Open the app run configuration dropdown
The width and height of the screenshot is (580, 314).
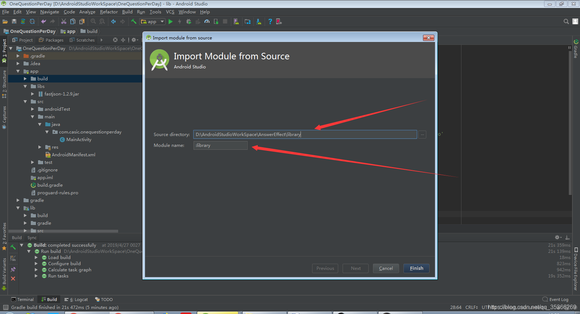(x=153, y=22)
